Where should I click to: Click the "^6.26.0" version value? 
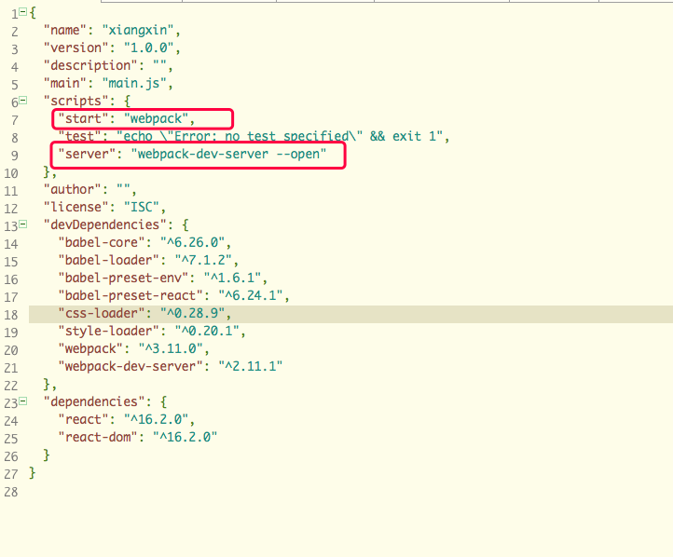pyautogui.click(x=192, y=243)
